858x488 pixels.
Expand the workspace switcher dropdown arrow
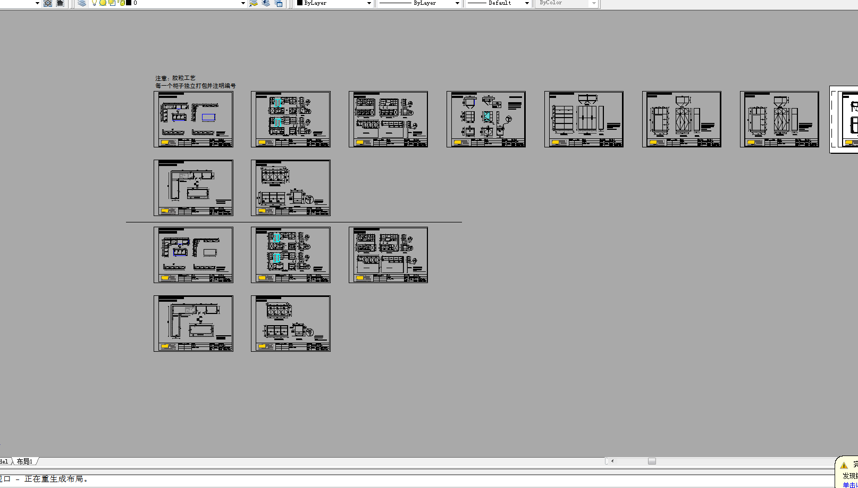[x=37, y=3]
